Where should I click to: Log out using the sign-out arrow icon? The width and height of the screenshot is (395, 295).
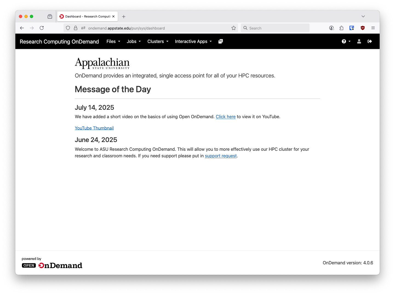pyautogui.click(x=370, y=41)
